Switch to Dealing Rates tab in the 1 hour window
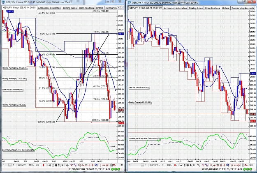The height and width of the screenshot is (173, 257). tap(70, 8)
